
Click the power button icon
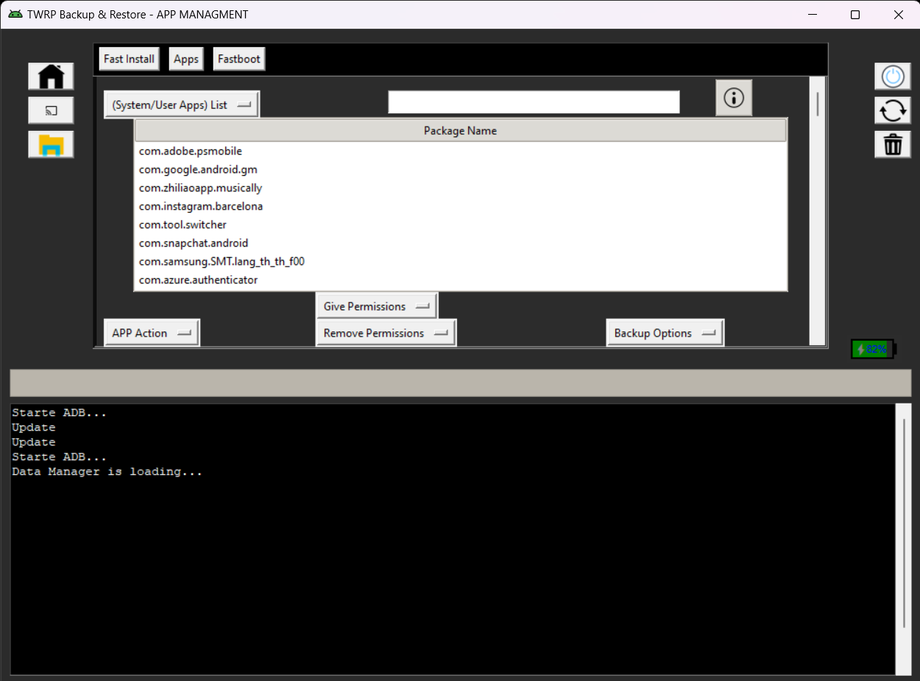point(892,76)
